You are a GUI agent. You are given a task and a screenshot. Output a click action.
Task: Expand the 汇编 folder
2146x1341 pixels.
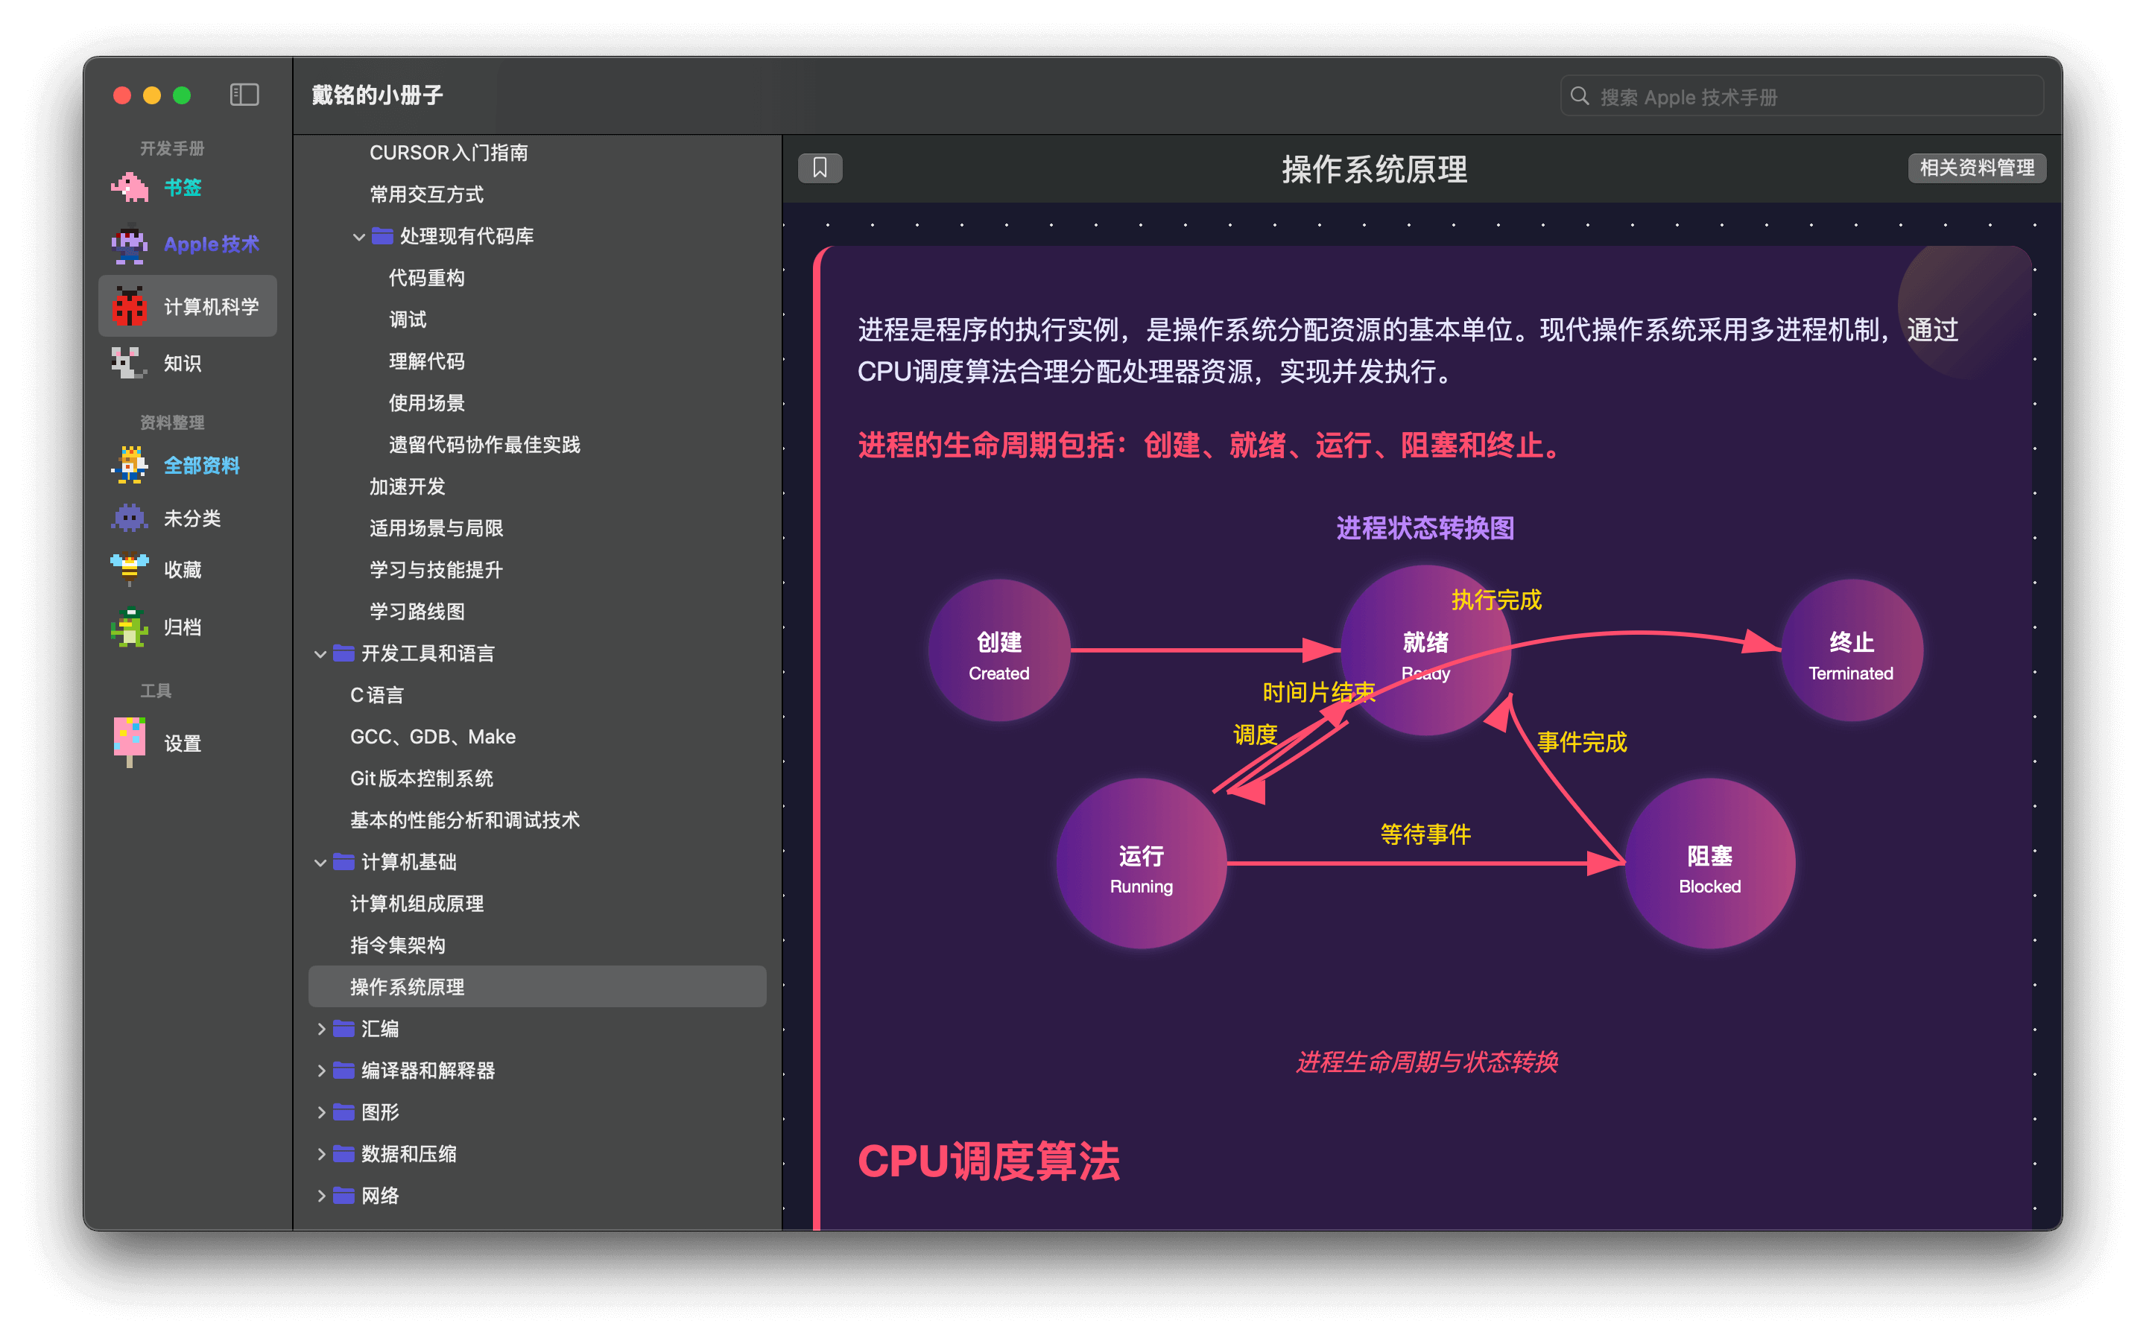(x=321, y=1029)
